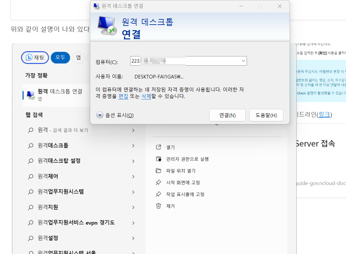Click the large Remote Desktop banner icon
Screen dimensions: 346x254
pos(107,26)
